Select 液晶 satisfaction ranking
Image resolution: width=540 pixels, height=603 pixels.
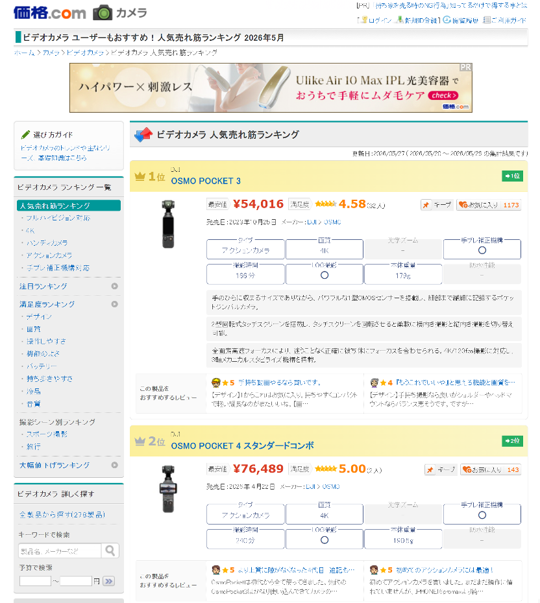[34, 391]
